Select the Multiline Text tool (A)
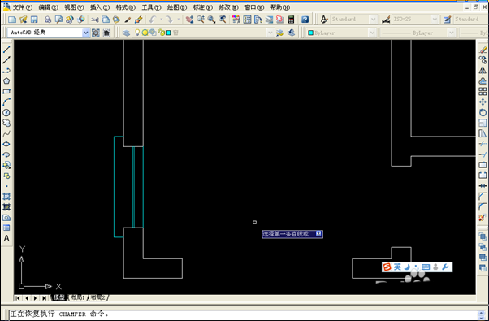This screenshot has height=321, width=489. 6,239
